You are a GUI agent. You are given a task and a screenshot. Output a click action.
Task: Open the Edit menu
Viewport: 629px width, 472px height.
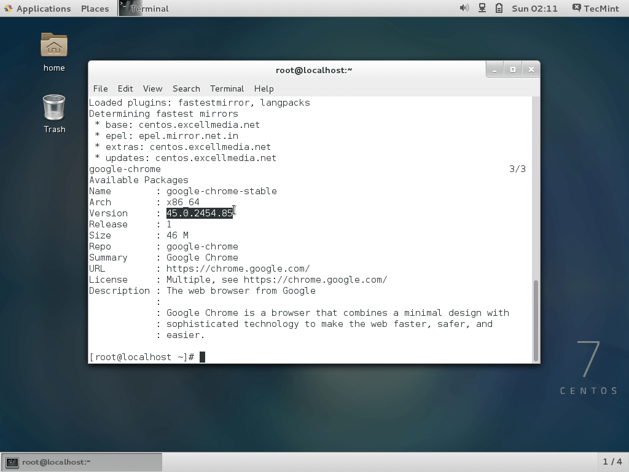[125, 88]
